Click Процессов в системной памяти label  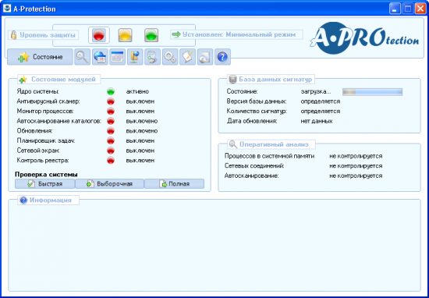[270, 156]
